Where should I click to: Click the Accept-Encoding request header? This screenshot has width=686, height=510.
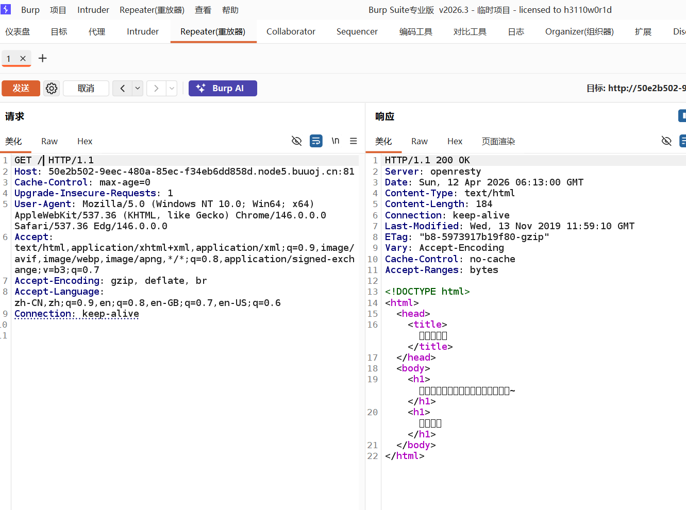[111, 281]
